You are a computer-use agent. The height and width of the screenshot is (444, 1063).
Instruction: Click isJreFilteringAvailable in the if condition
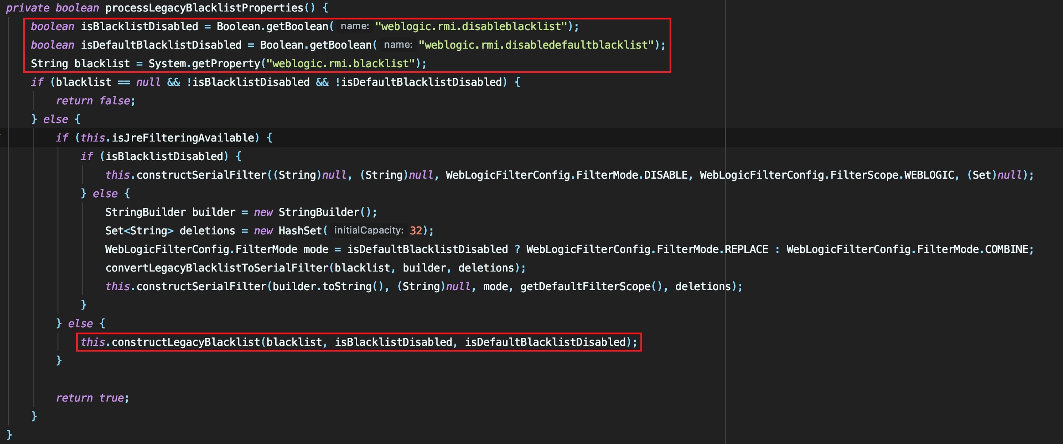183,138
